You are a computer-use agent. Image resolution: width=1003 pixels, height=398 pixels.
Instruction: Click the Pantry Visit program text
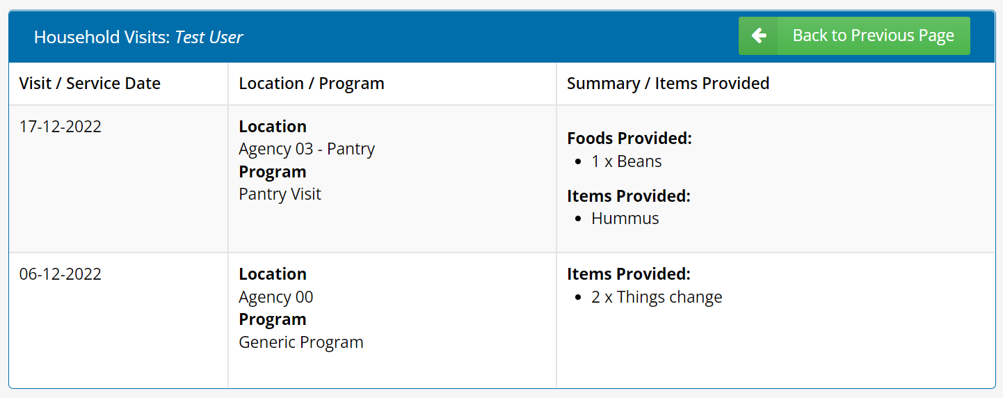(x=280, y=194)
